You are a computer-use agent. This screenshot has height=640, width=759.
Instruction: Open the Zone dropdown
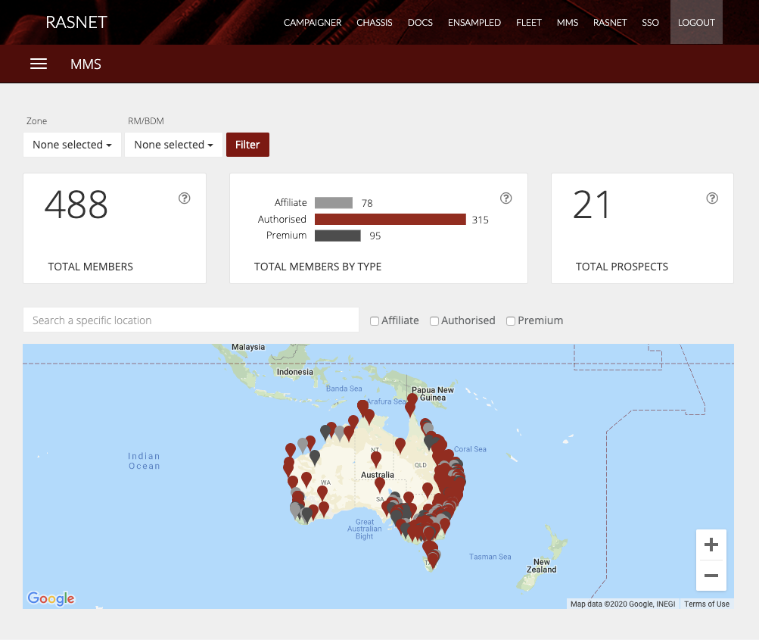click(x=72, y=145)
